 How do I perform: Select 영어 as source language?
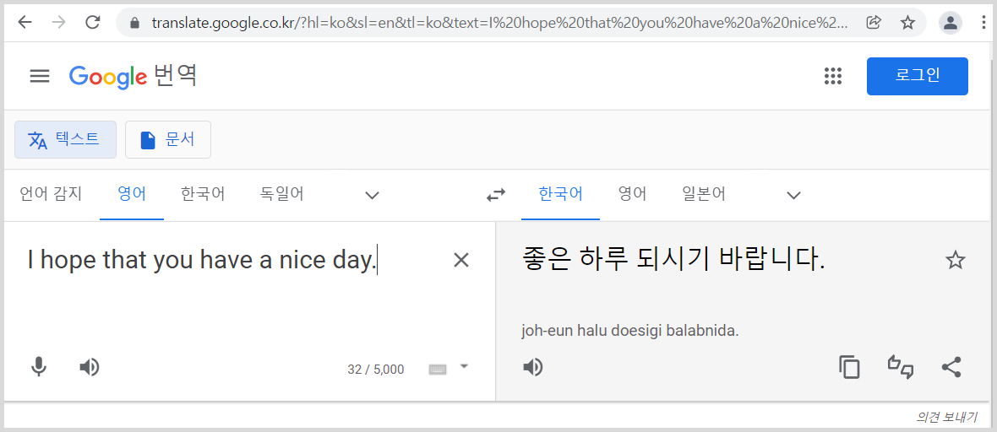pos(132,194)
